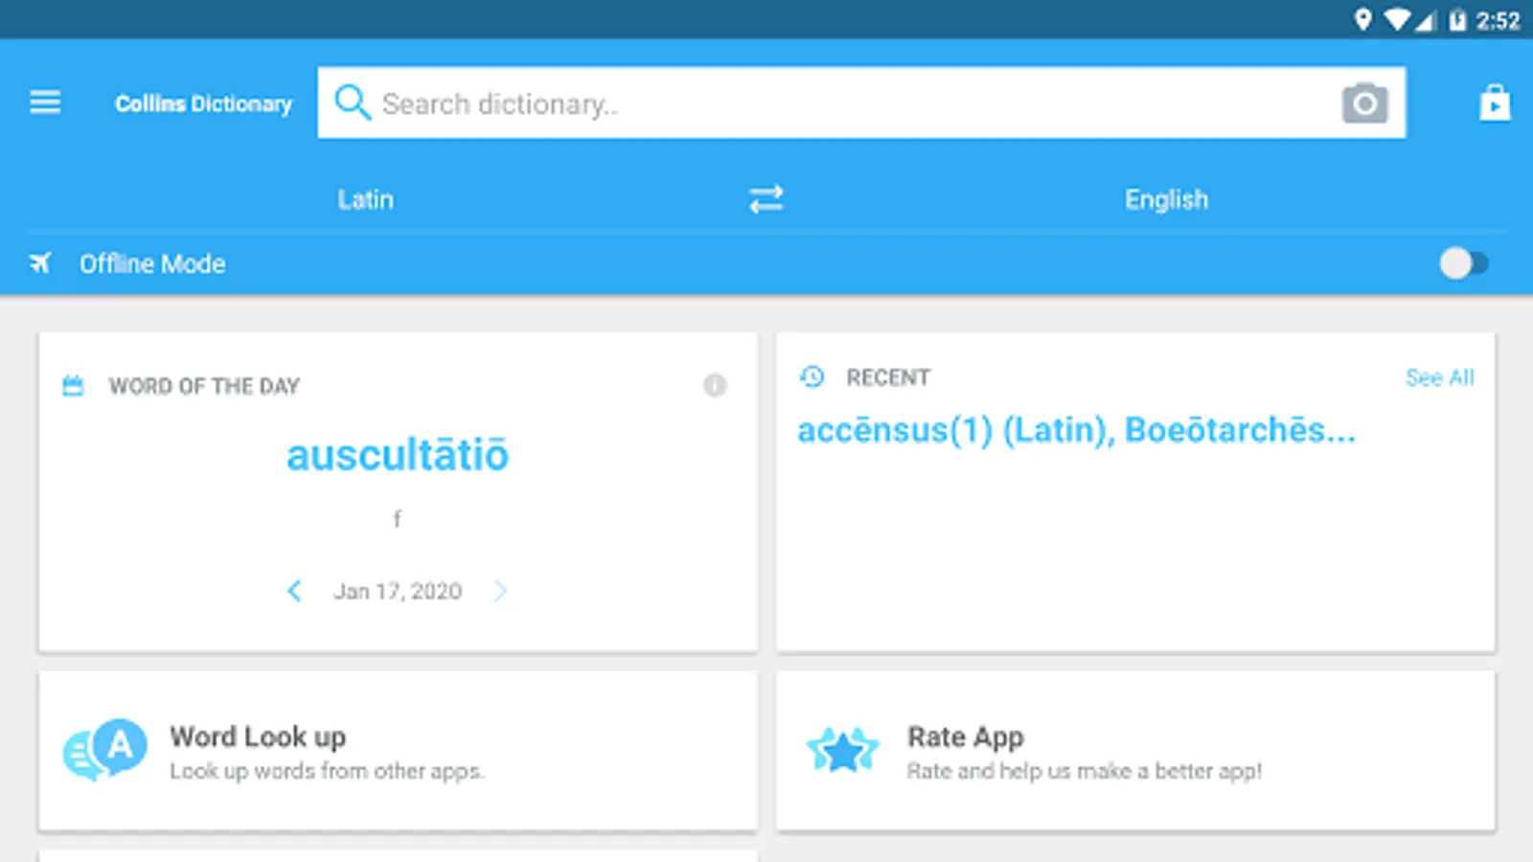Click the Rate App stars icon
This screenshot has height=862, width=1533.
pos(842,750)
